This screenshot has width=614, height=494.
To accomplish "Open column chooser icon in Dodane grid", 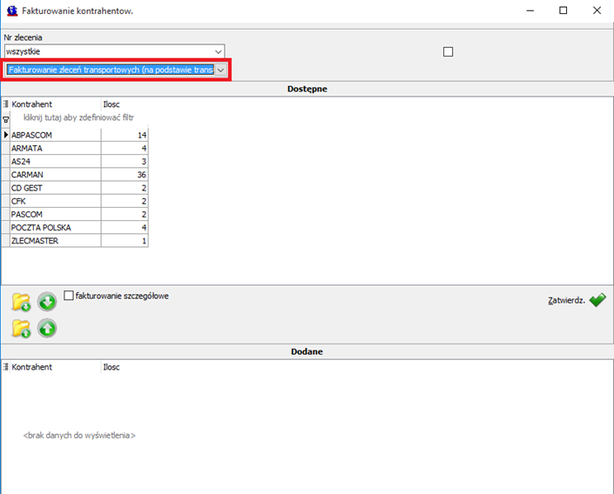I will tap(6, 367).
